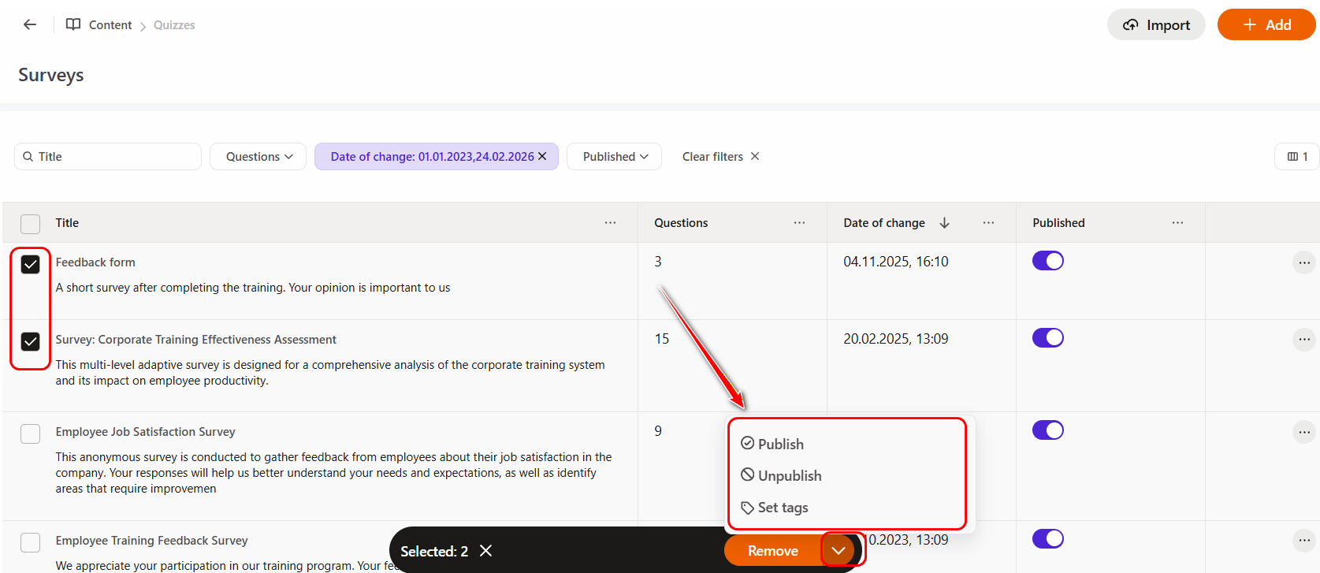The width and height of the screenshot is (1320, 573).
Task: Remove the Date of change filter
Action: [542, 156]
